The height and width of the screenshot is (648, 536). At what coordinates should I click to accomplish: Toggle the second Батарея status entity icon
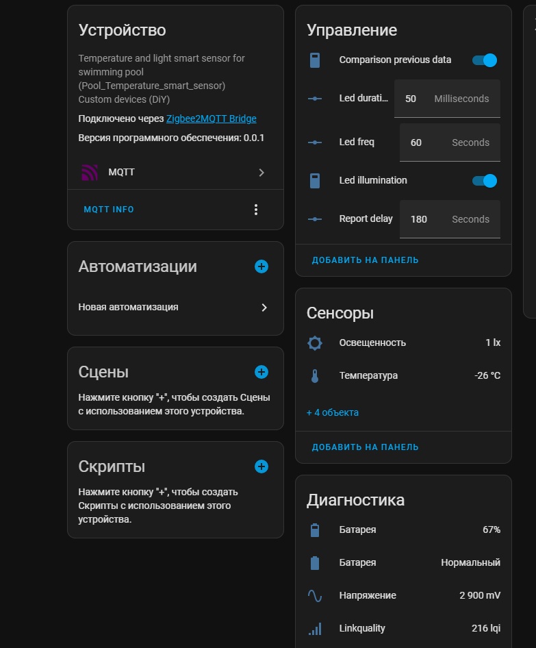coord(315,562)
